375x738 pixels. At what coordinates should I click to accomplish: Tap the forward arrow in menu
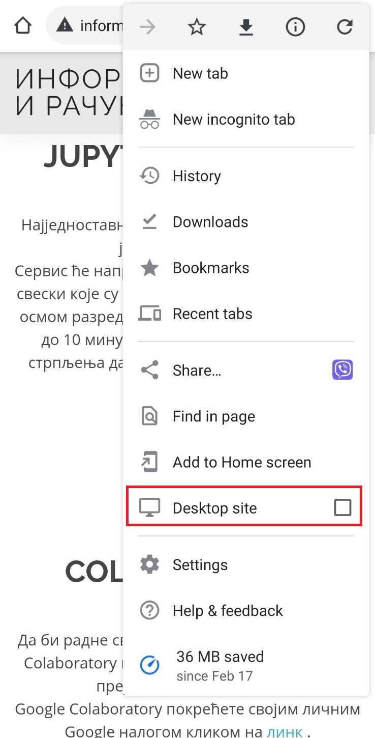(148, 27)
